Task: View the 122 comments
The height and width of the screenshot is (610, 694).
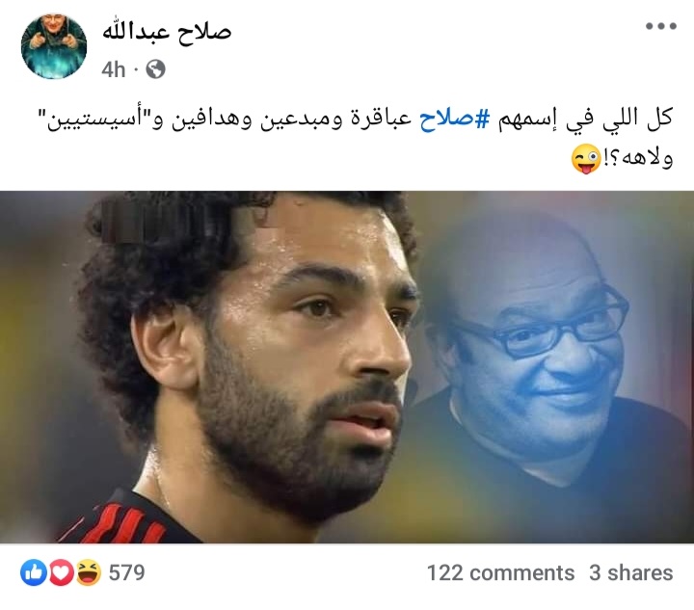Action: click(500, 572)
